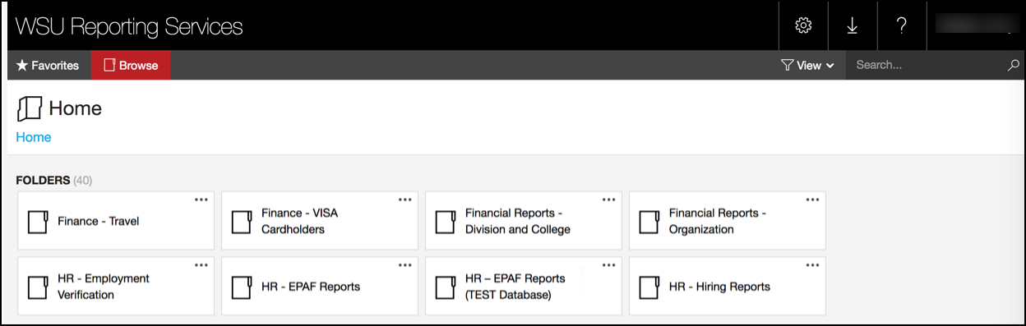Expand the View filter dropdown

point(807,65)
